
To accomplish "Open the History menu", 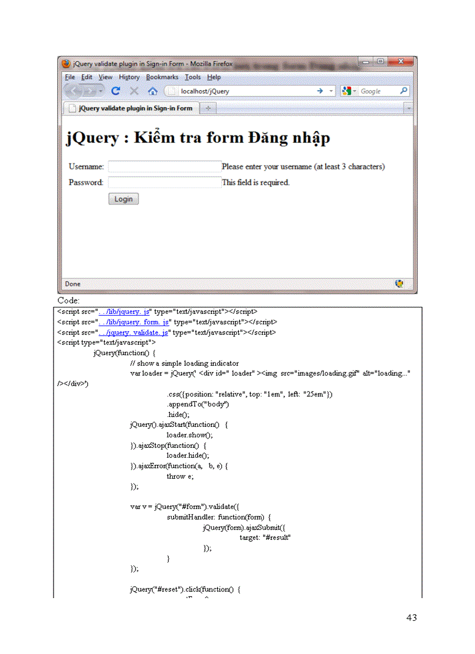I will pyautogui.click(x=129, y=77).
